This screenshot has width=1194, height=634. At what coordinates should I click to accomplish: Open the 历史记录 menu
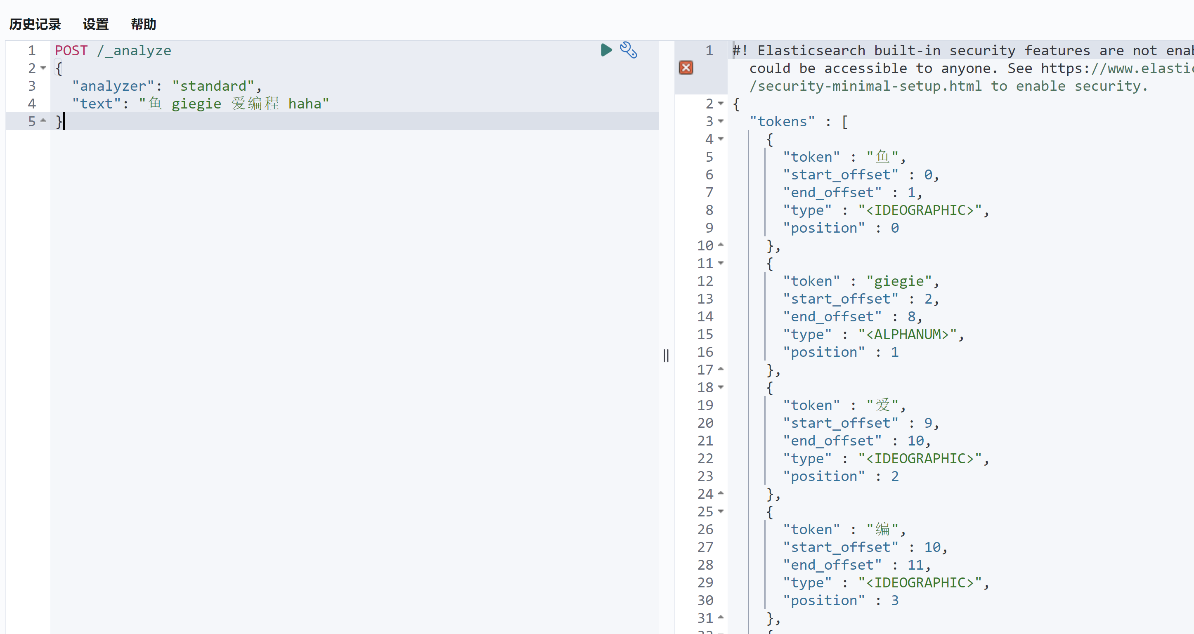tap(35, 24)
